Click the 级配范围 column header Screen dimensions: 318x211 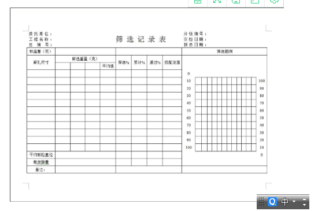pyautogui.click(x=172, y=62)
